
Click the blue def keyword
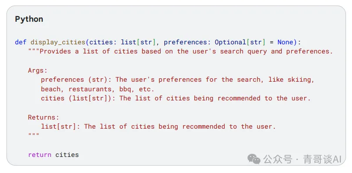(20, 42)
